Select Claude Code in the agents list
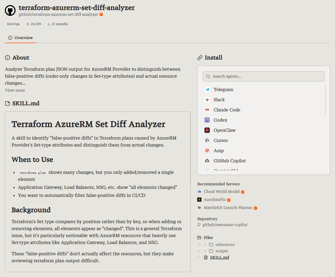Image resolution: width=335 pixels, height=277 pixels. [x=264, y=110]
